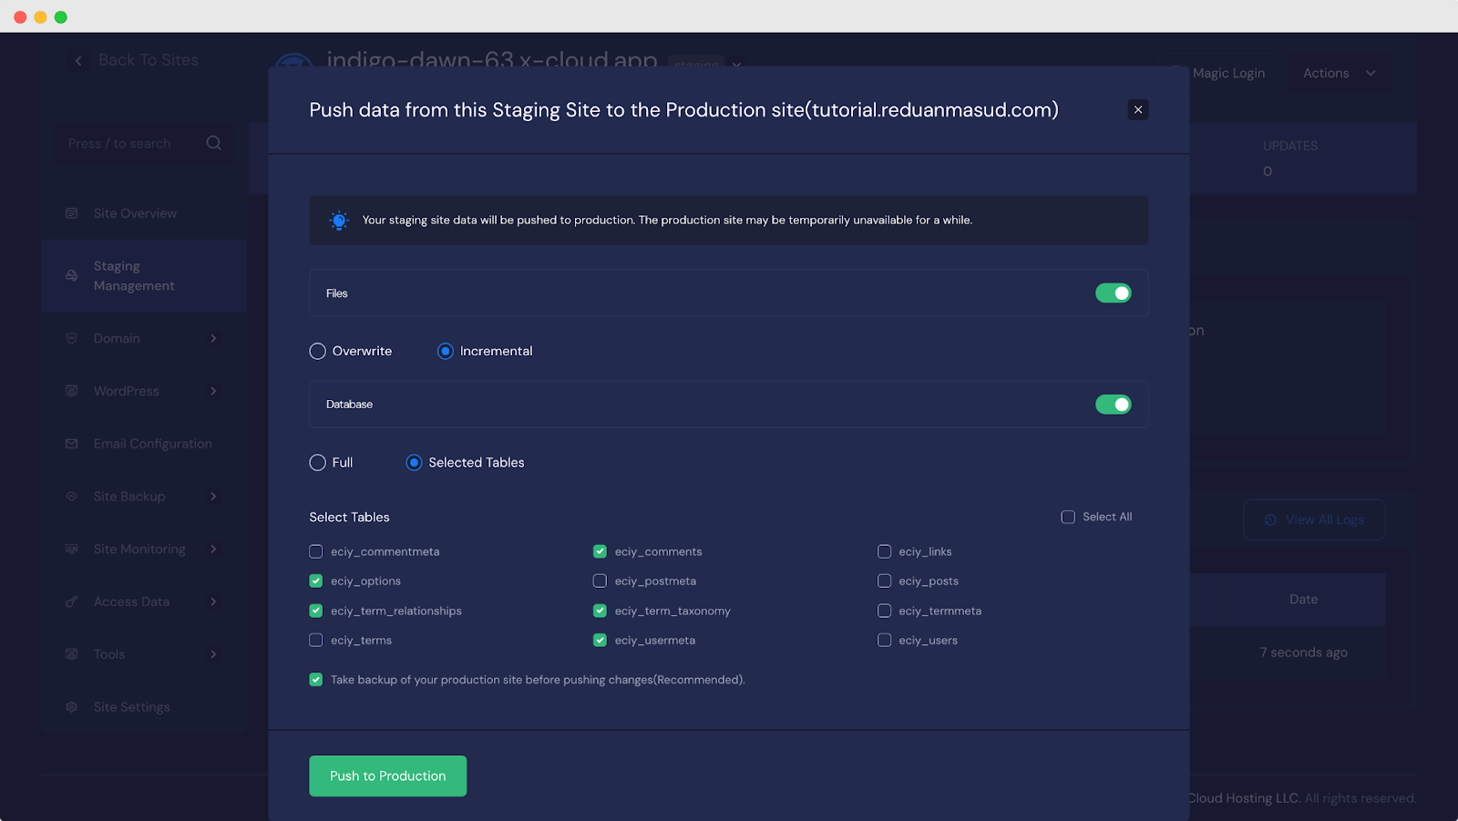Click the Site Monitoring icon
This screenshot has width=1458, height=821.
coord(72,549)
